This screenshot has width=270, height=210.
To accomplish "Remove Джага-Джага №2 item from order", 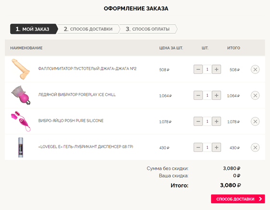I will [x=255, y=69].
